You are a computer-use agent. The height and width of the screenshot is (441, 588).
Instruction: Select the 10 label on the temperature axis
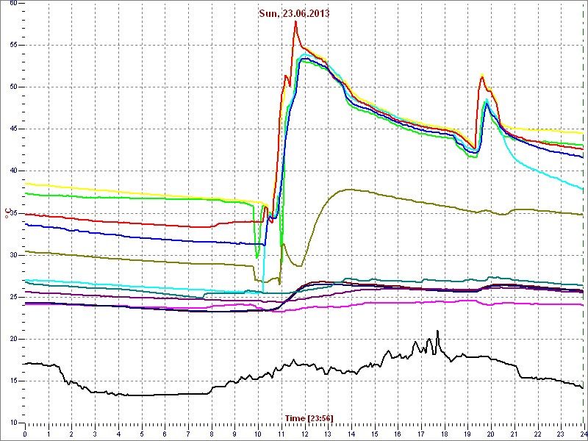point(13,423)
